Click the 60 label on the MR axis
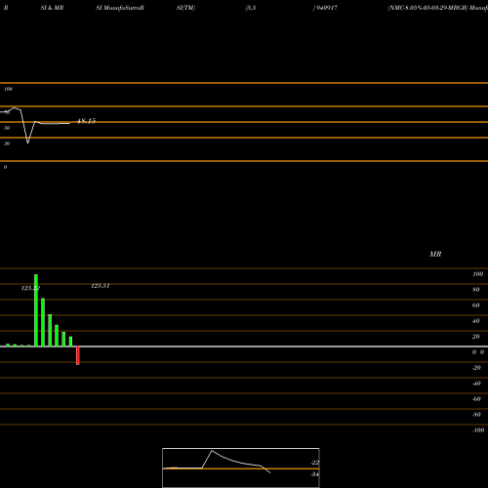 [x=476, y=305]
